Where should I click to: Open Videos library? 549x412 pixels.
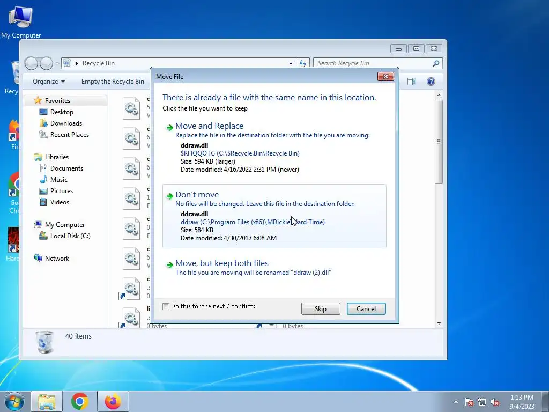click(x=60, y=202)
